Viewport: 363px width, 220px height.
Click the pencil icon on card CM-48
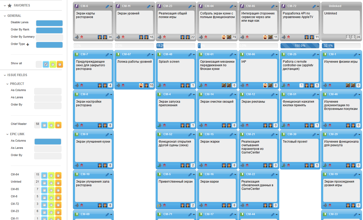click(190, 54)
